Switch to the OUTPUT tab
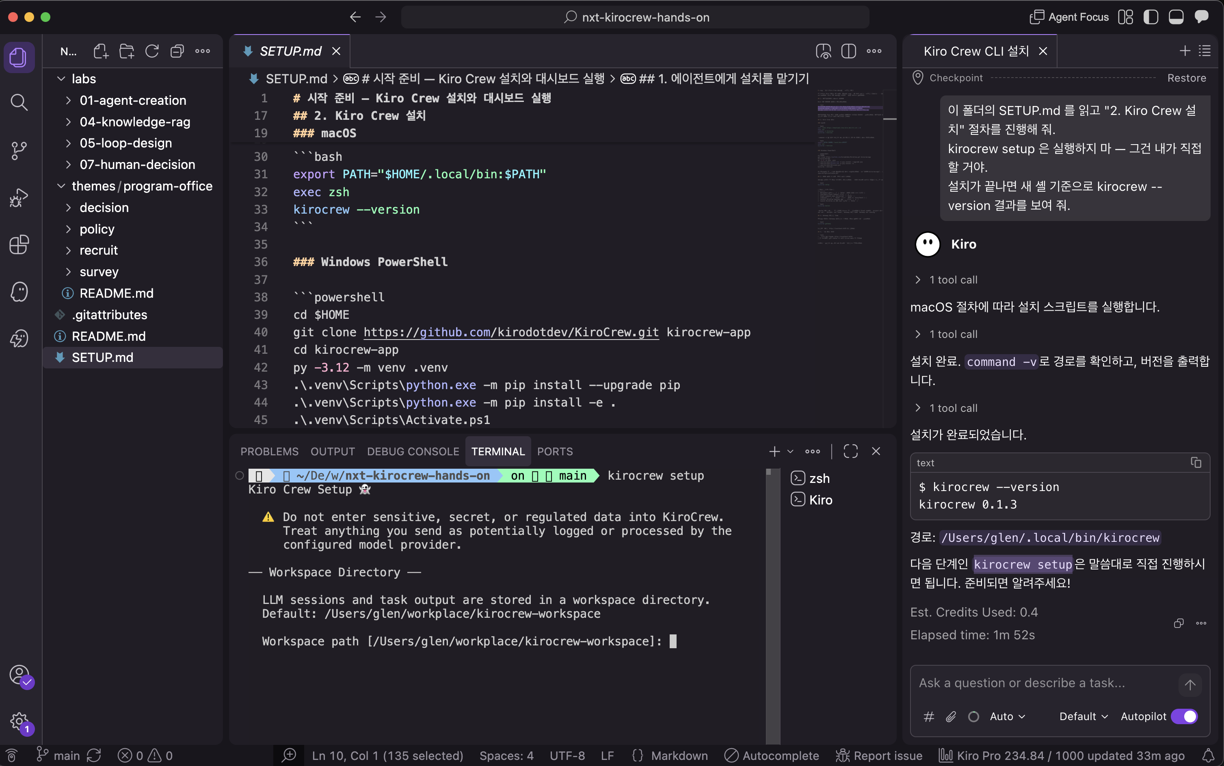 333,451
